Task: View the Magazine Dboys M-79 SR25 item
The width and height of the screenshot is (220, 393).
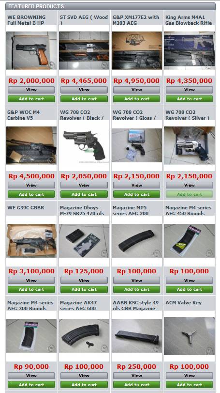Action: [x=84, y=281]
